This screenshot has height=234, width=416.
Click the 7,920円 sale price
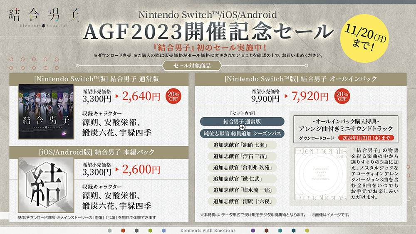pos(310,96)
